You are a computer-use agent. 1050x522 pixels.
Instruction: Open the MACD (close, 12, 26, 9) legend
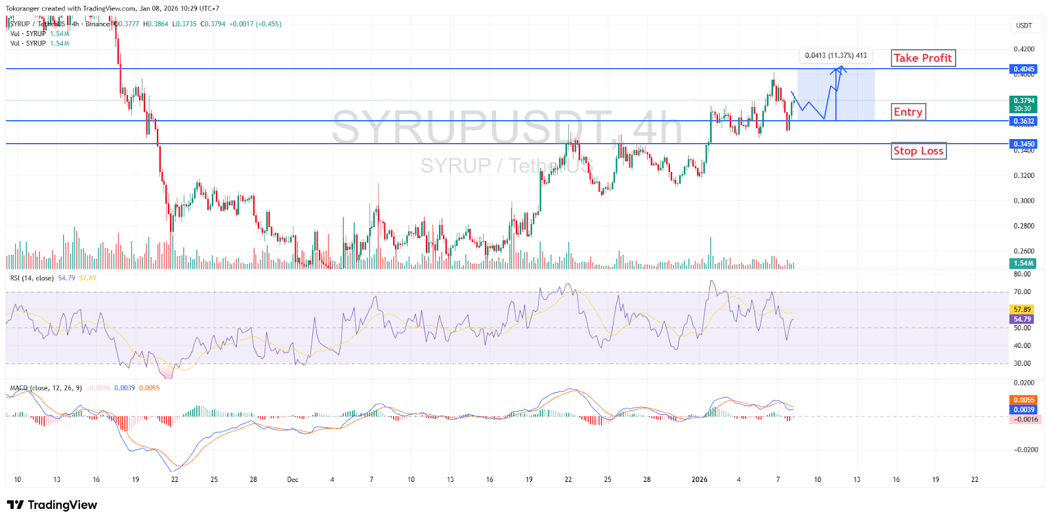click(x=46, y=388)
